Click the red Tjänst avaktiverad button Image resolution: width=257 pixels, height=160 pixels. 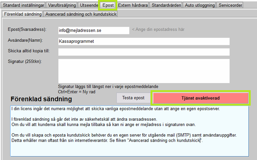tap(200, 98)
